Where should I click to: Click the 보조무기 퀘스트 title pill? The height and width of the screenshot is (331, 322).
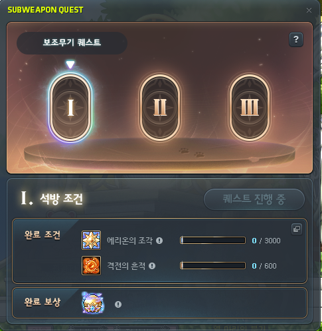[x=72, y=43]
